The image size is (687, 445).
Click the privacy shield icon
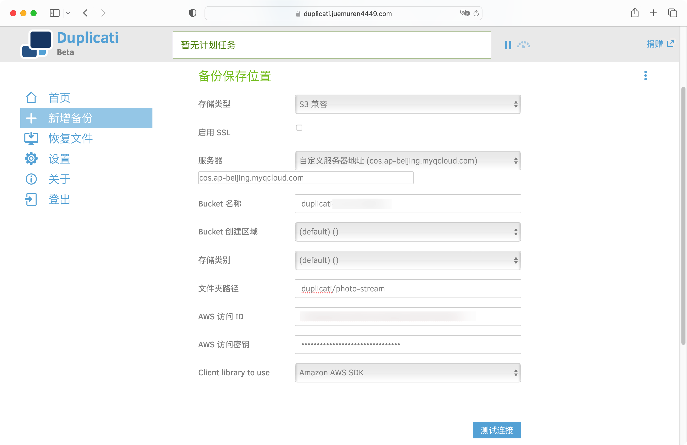pyautogui.click(x=193, y=13)
